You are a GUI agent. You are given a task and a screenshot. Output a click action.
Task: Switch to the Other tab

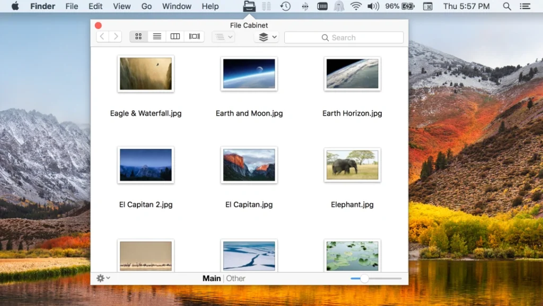pyautogui.click(x=235, y=278)
